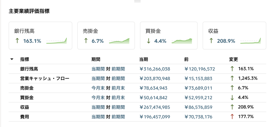This screenshot has width=272, height=127.
Task: Open current amount ¥316,266,038 for 銀行残高
Action: coord(155,69)
